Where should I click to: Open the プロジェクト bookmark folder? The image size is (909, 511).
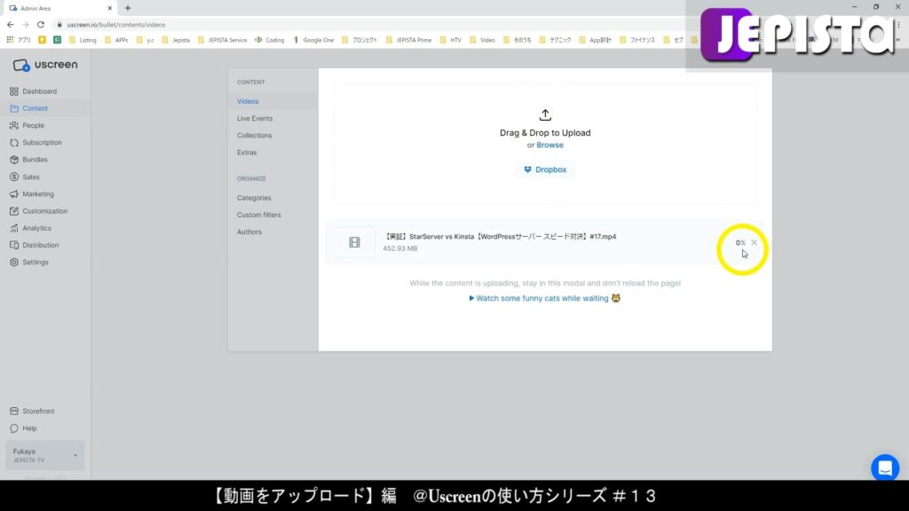pos(360,40)
